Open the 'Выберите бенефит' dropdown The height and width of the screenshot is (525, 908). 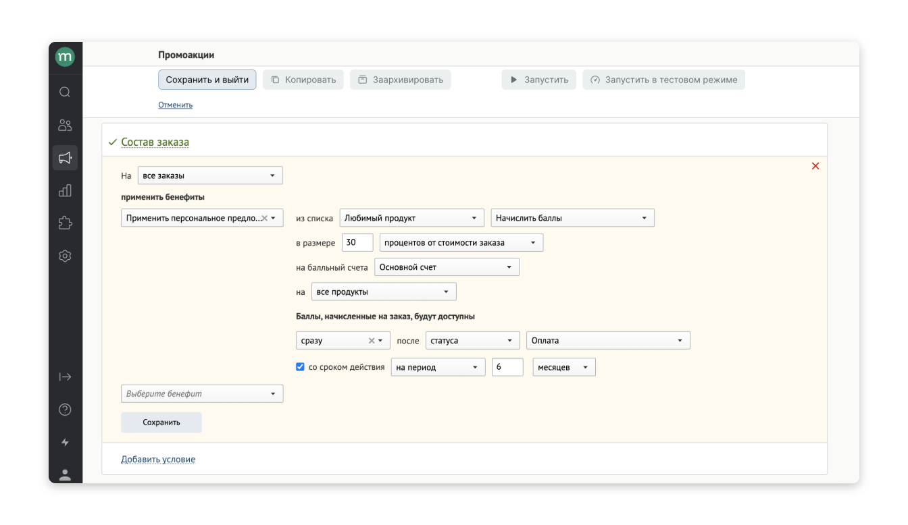point(202,393)
